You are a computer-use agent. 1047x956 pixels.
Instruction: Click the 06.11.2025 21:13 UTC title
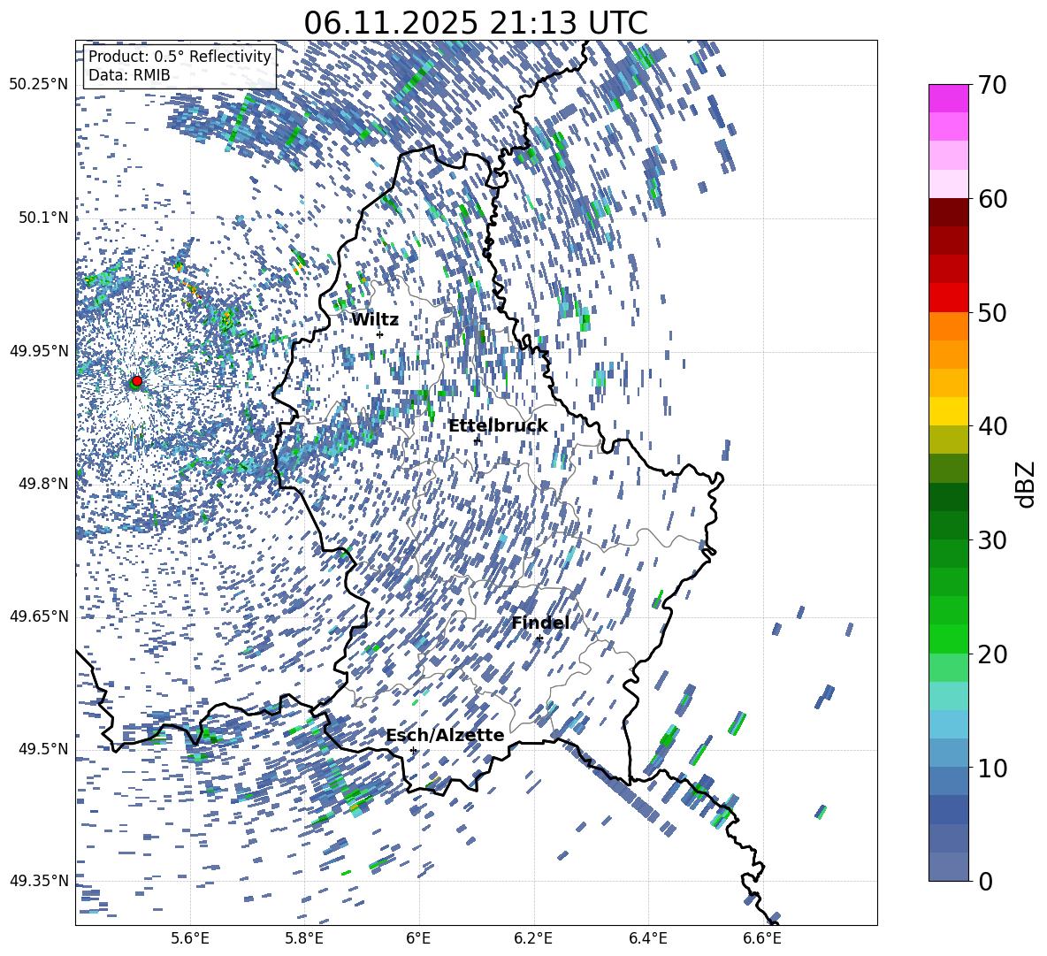point(475,22)
